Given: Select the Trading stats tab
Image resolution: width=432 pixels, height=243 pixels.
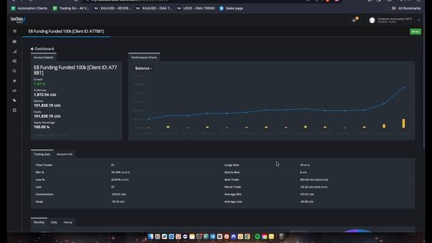Looking at the screenshot, I should [42, 155].
